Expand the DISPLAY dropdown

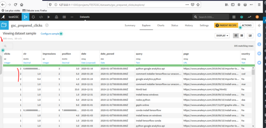pyautogui.click(x=222, y=36)
